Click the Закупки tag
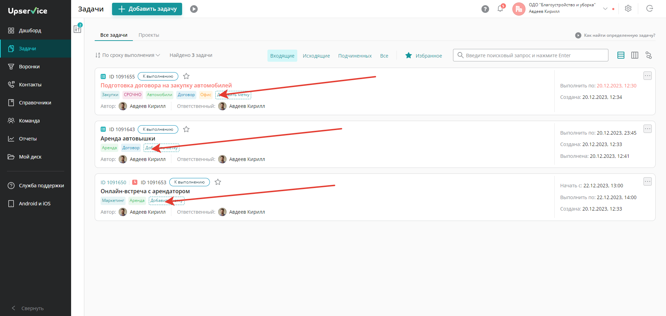Viewport: 666px width, 316px height. tap(110, 95)
